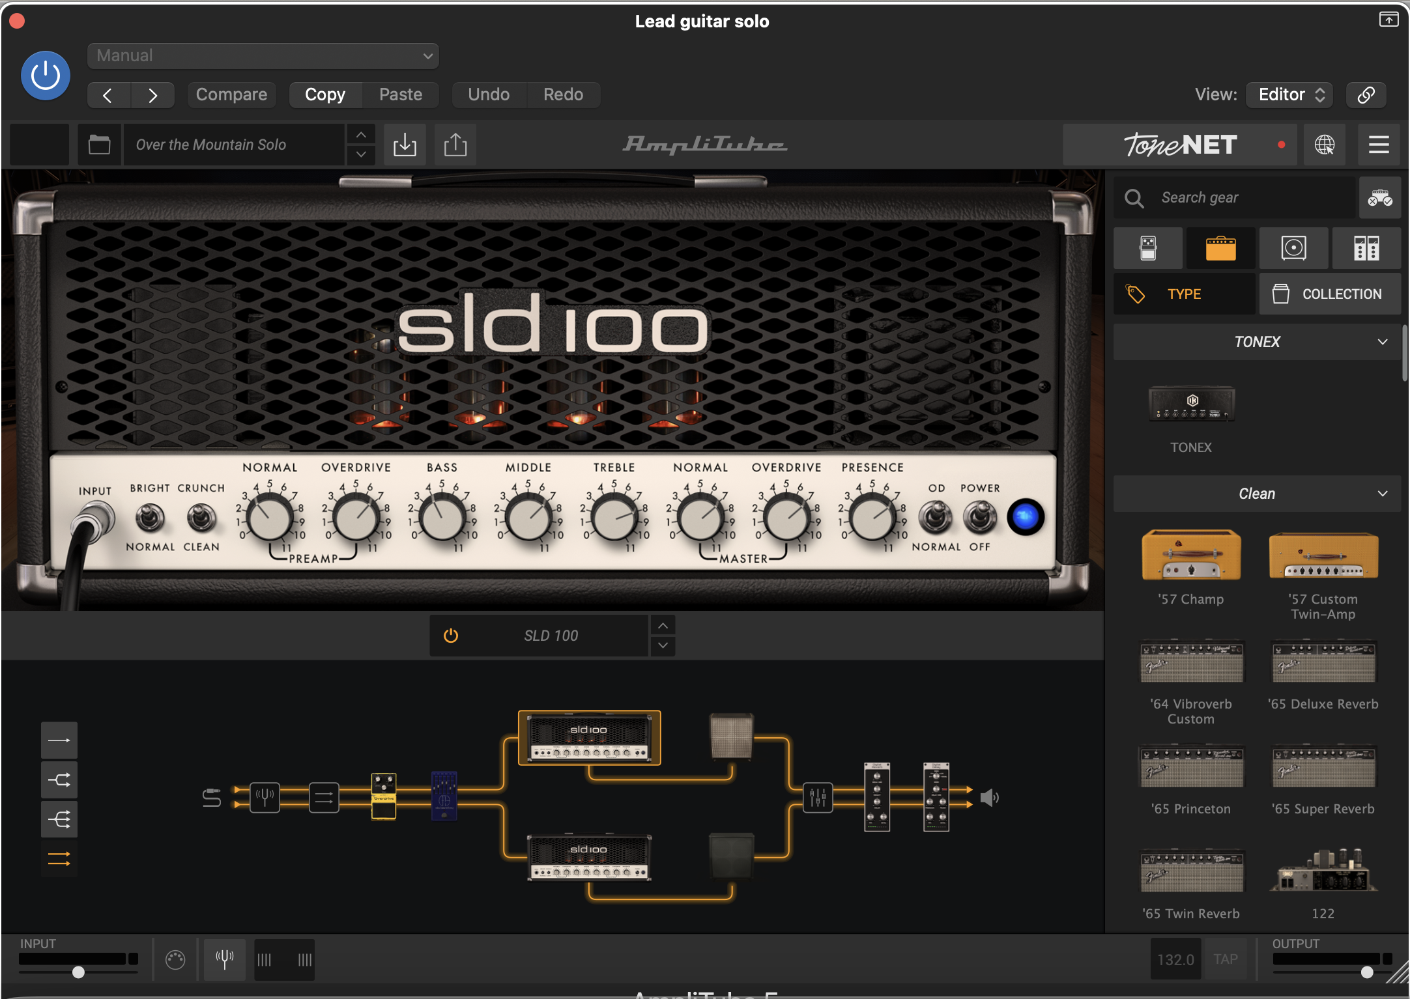Click the signal chain input icon
The image size is (1410, 999).
[x=212, y=797]
